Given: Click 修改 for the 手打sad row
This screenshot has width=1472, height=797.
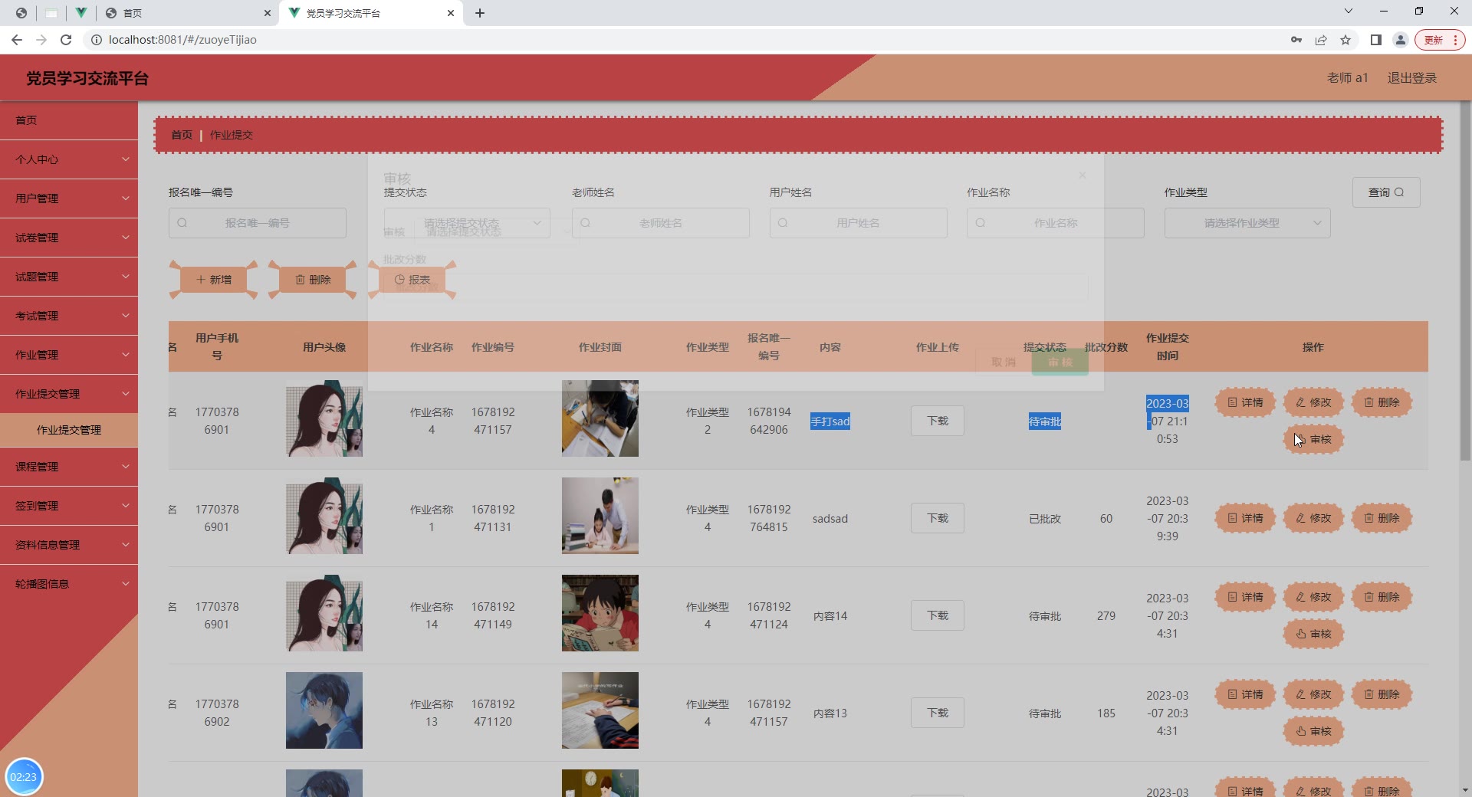Looking at the screenshot, I should pyautogui.click(x=1313, y=402).
